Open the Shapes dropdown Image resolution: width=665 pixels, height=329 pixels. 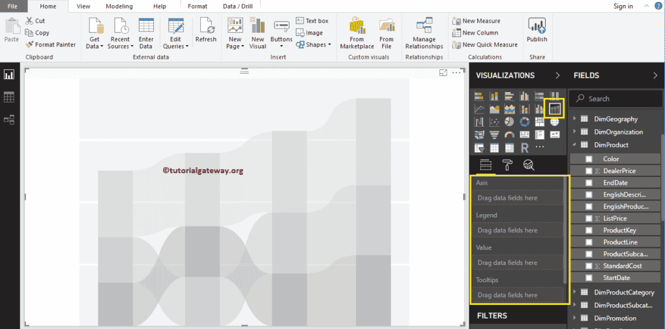(314, 44)
